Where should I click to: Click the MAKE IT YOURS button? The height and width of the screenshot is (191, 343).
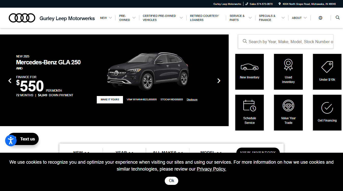110,100
